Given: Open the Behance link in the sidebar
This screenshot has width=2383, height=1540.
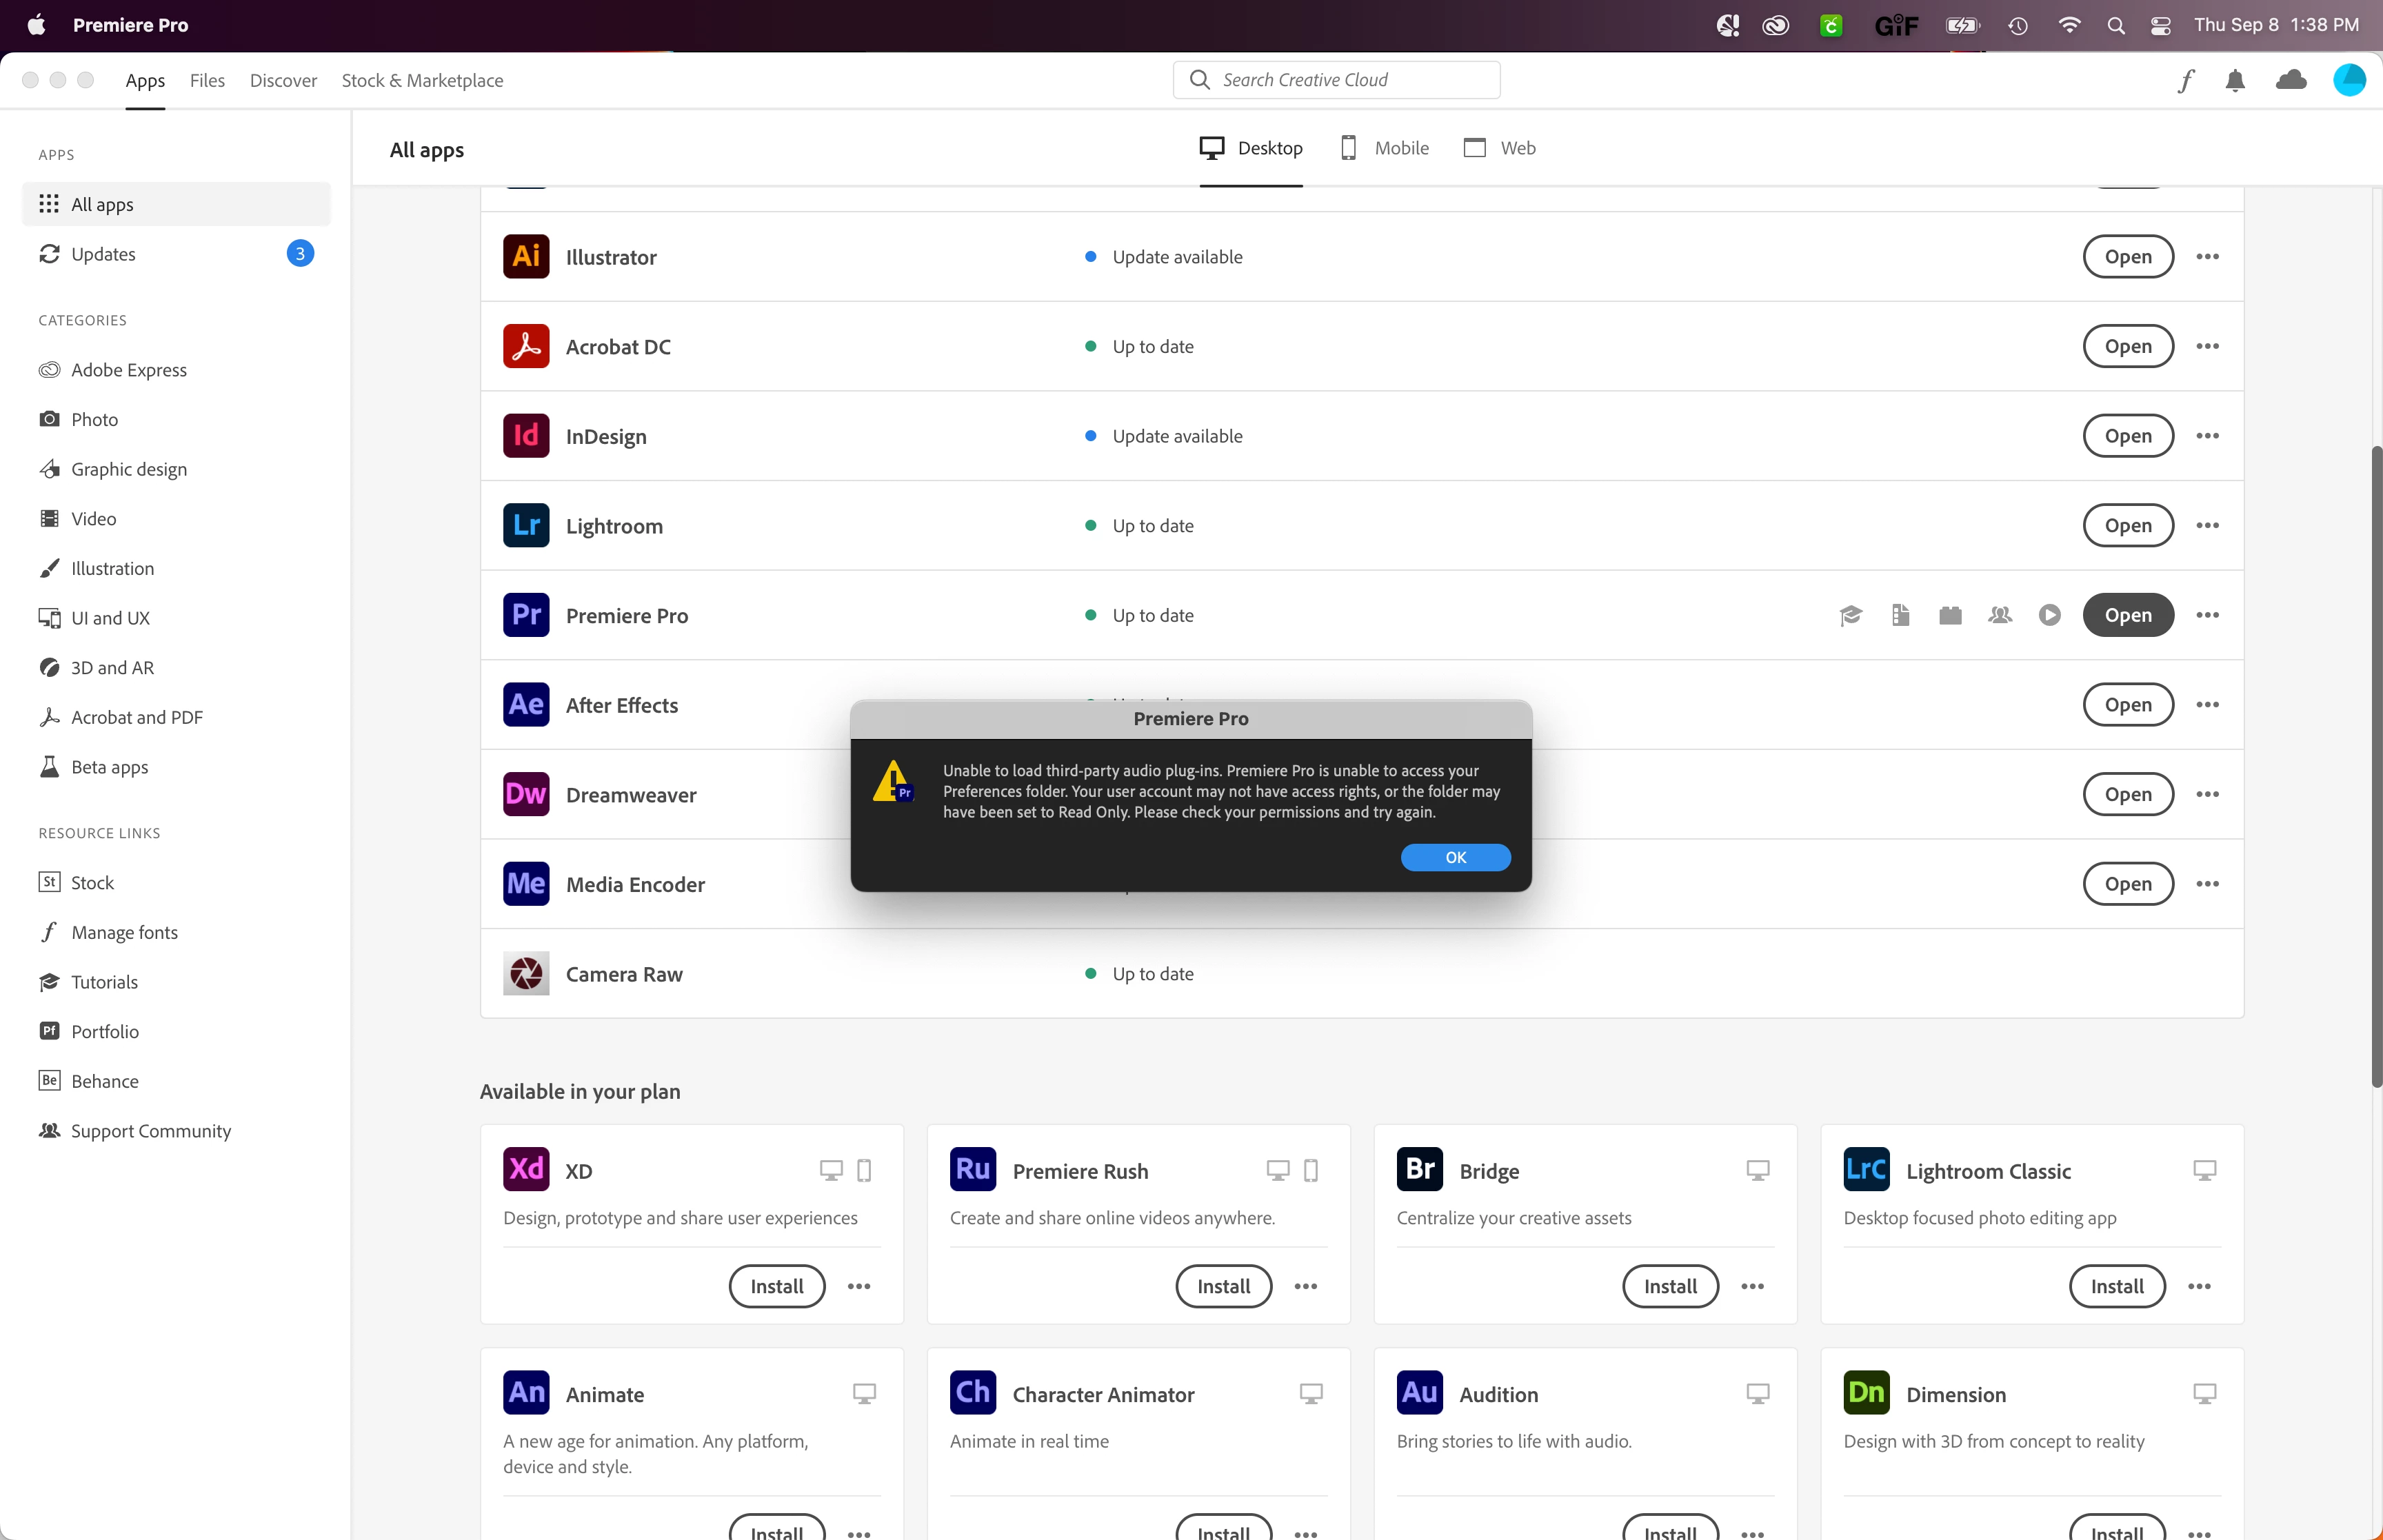Looking at the screenshot, I should [x=104, y=1081].
